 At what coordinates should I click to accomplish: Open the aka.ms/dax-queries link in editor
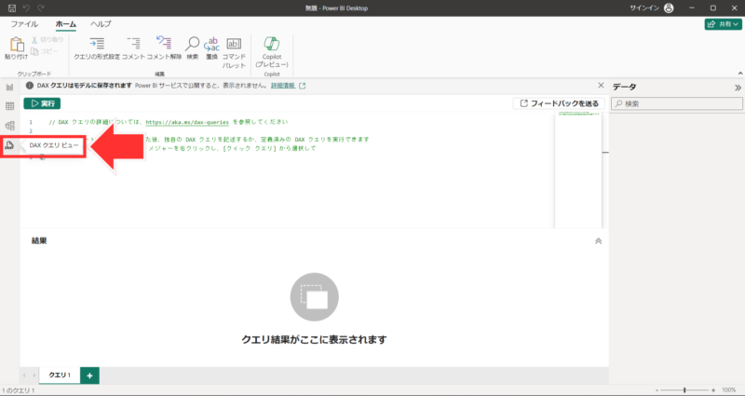(188, 122)
